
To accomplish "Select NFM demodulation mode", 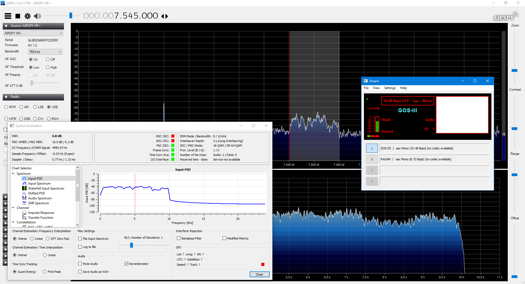I will click(x=6, y=107).
